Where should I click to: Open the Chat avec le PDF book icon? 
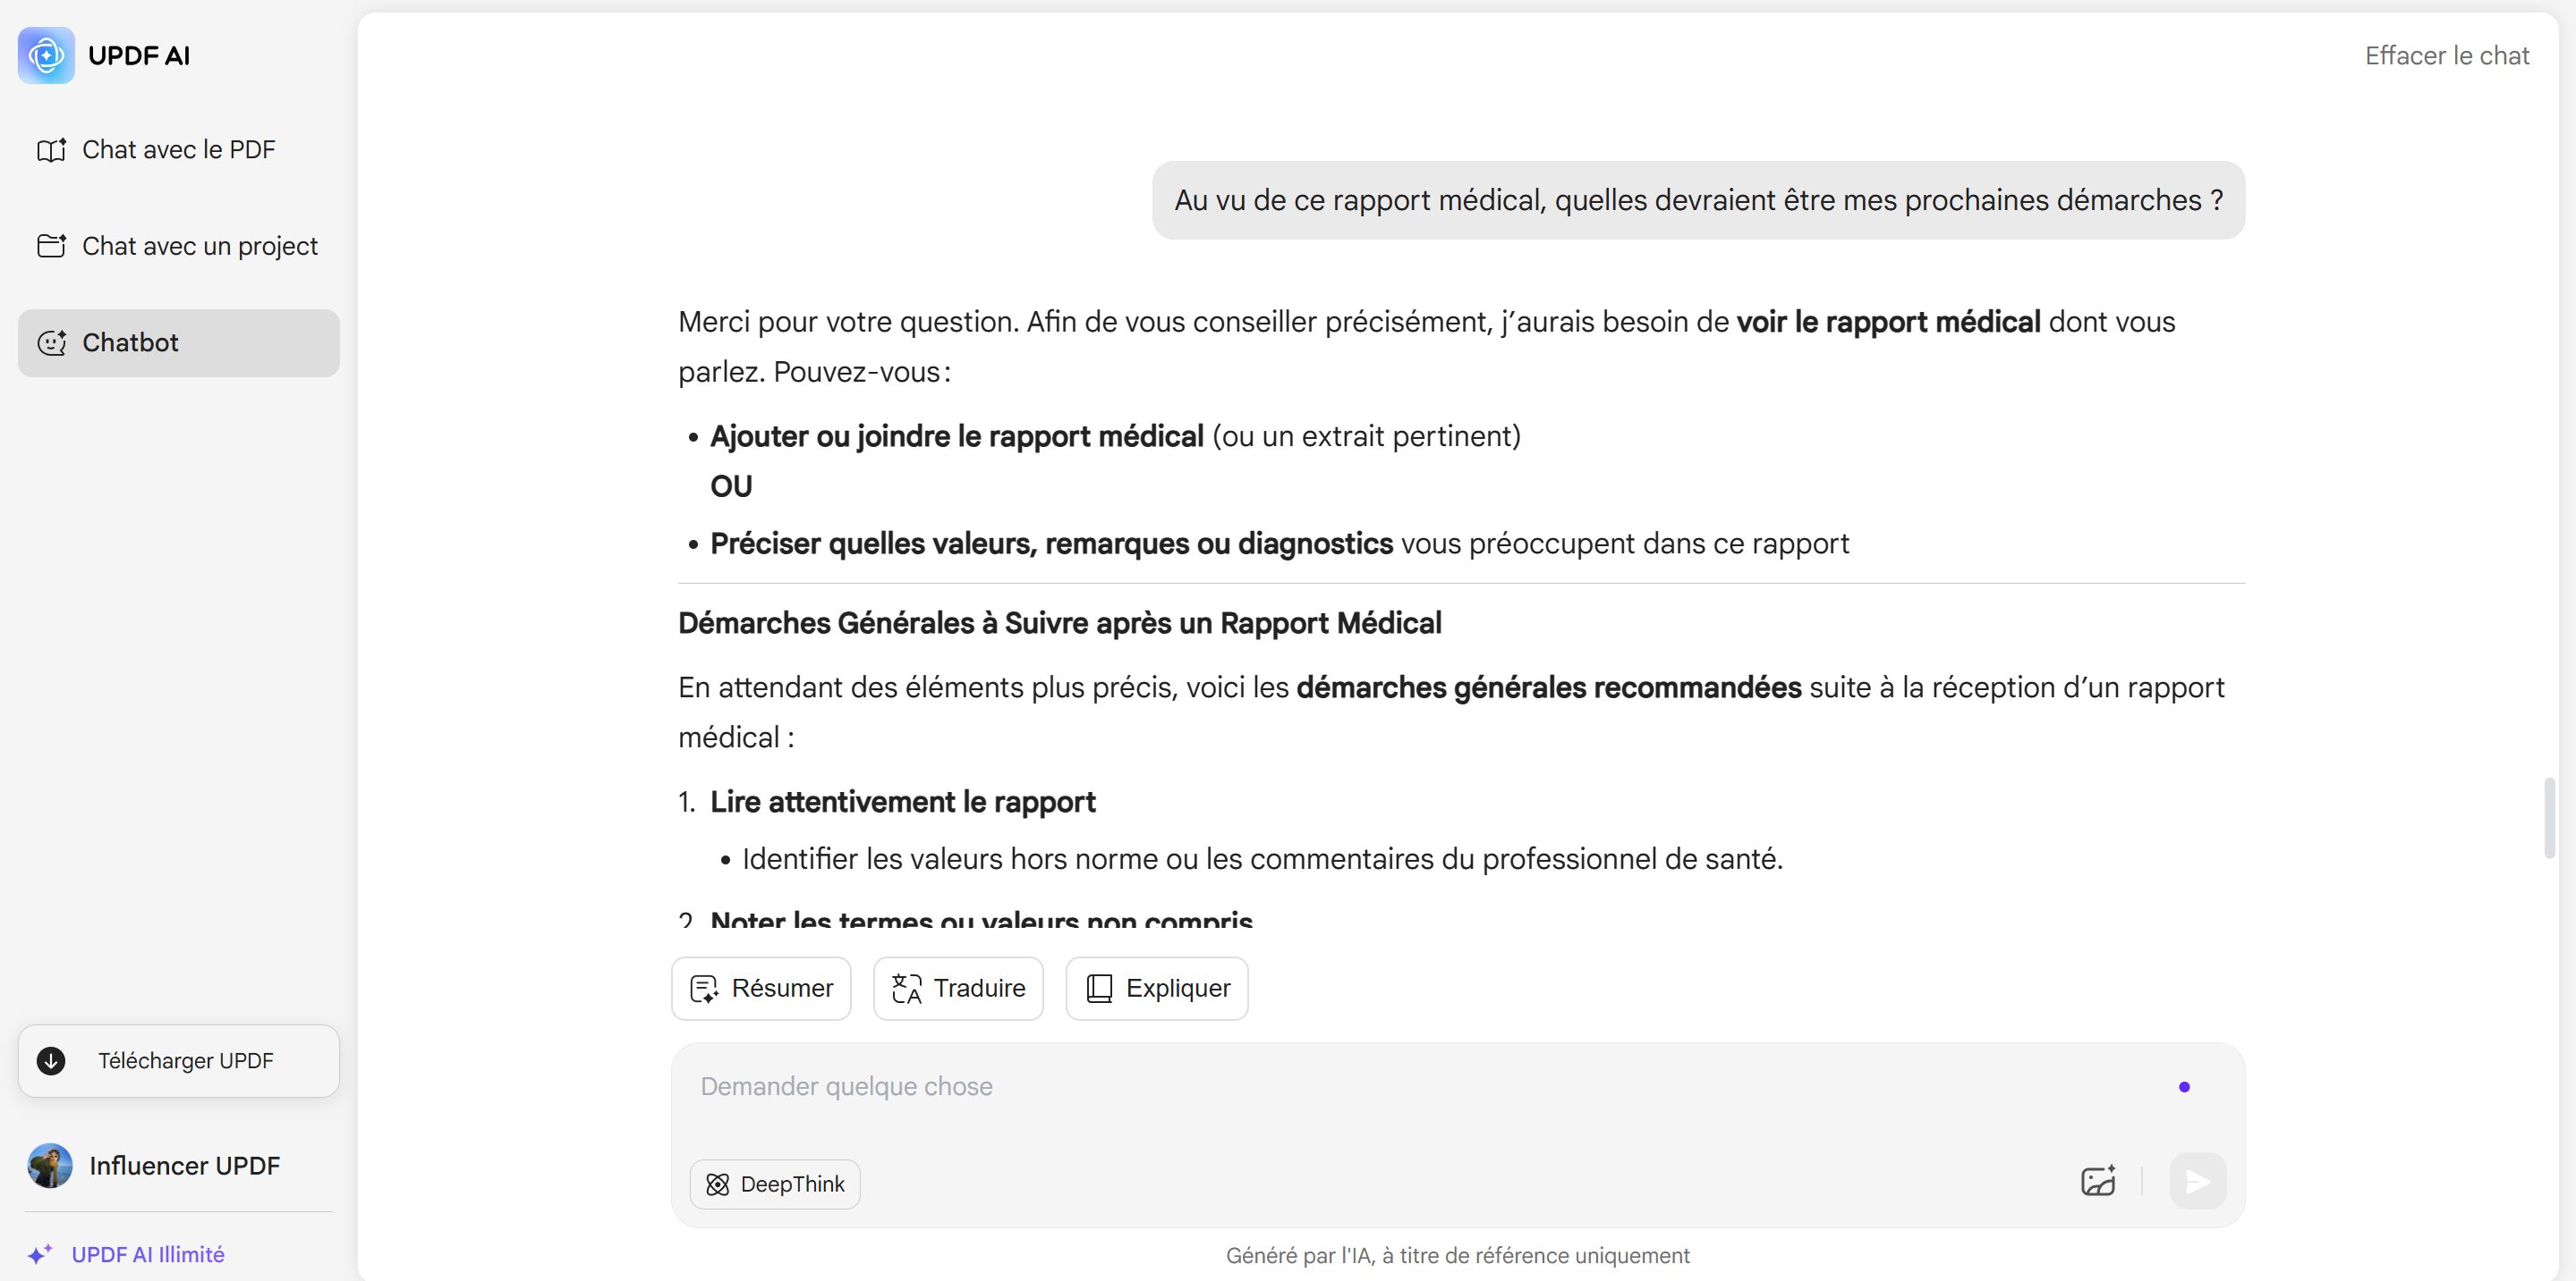[x=52, y=150]
